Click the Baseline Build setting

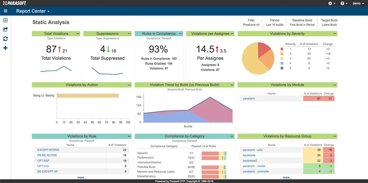(x=302, y=22)
